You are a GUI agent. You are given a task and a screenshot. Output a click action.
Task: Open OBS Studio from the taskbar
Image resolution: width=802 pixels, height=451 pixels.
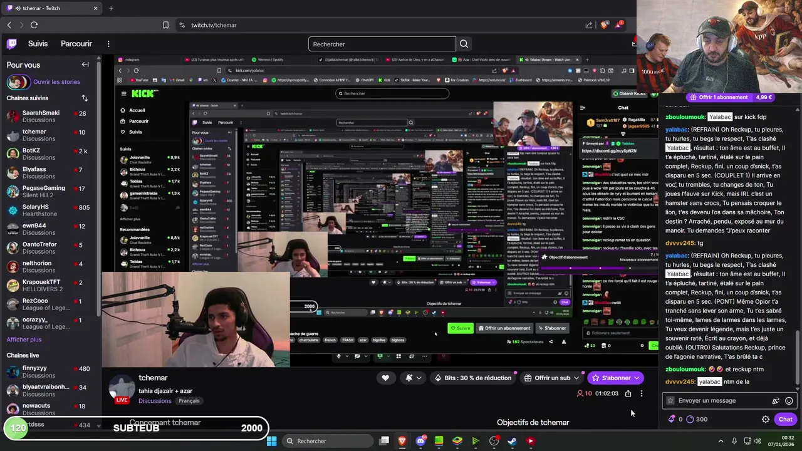[494, 441]
